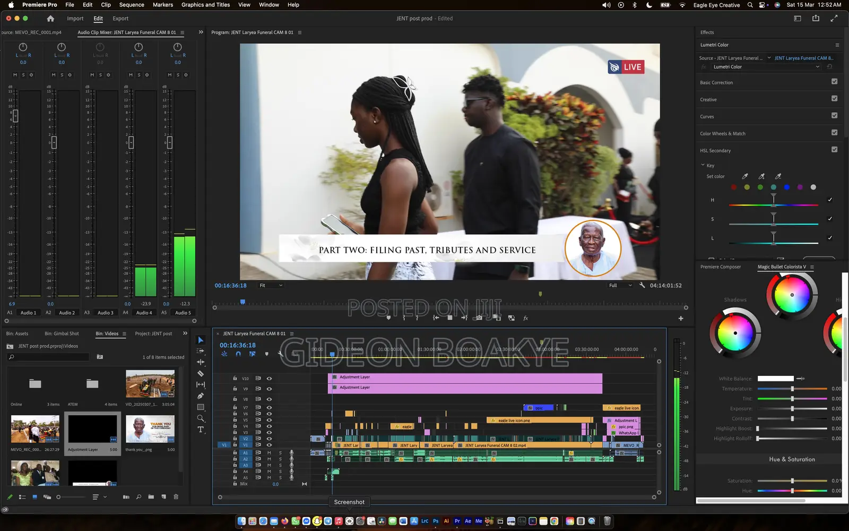This screenshot has height=531, width=849.
Task: Toggle Creative section checkbox
Action: pyautogui.click(x=834, y=99)
